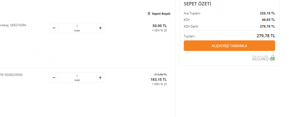
Task: Click the KDV Dahil row label
Action: pyautogui.click(x=191, y=26)
